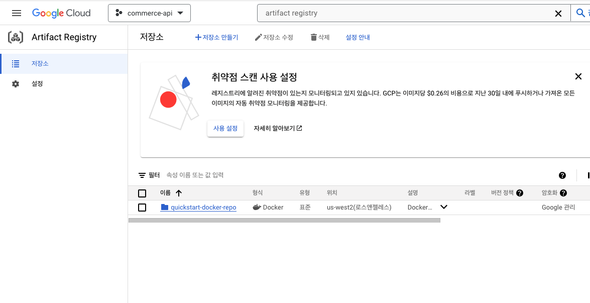Clear the search box with the X
Screen dimensions: 590x303
558,14
